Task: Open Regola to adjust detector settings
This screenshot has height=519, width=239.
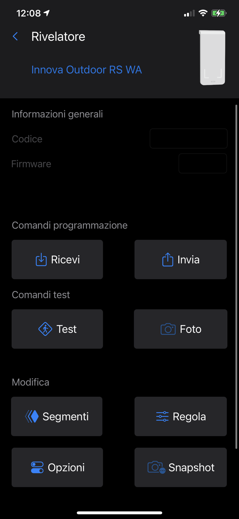Action: (180, 416)
